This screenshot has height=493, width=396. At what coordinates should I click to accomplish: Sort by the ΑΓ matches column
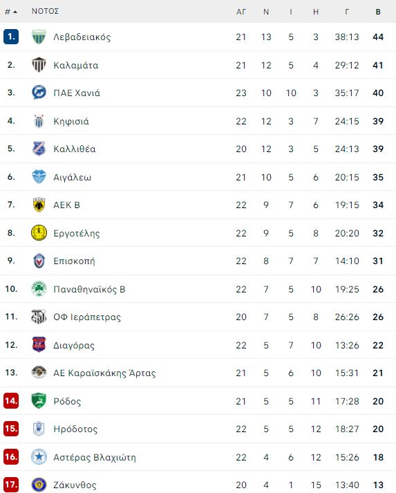[241, 12]
